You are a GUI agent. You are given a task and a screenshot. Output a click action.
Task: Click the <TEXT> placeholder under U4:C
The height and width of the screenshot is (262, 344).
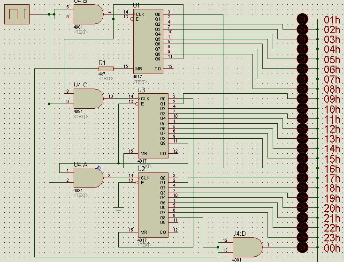coord(81,117)
